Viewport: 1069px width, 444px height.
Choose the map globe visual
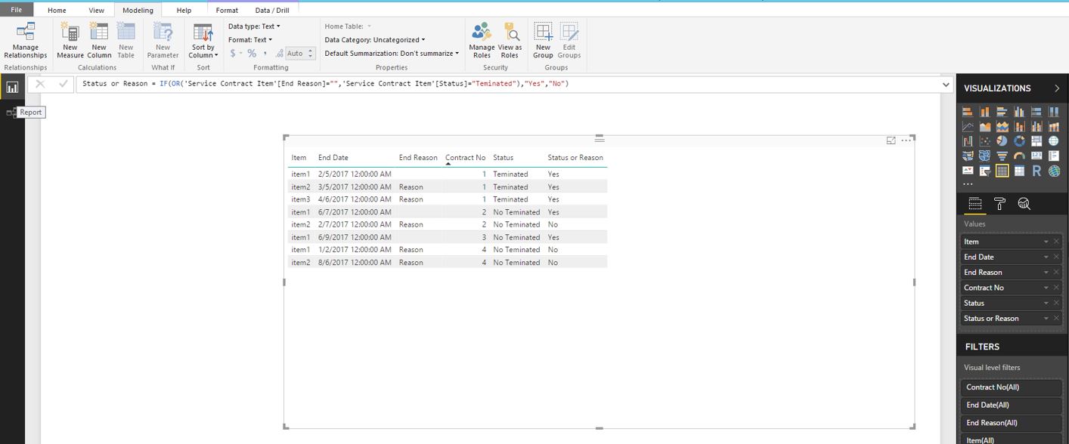pyautogui.click(x=1054, y=141)
